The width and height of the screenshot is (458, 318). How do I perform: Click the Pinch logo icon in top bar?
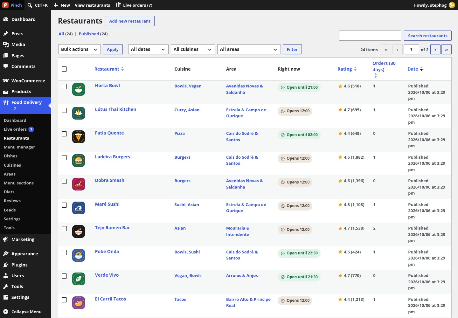[x=5, y=5]
